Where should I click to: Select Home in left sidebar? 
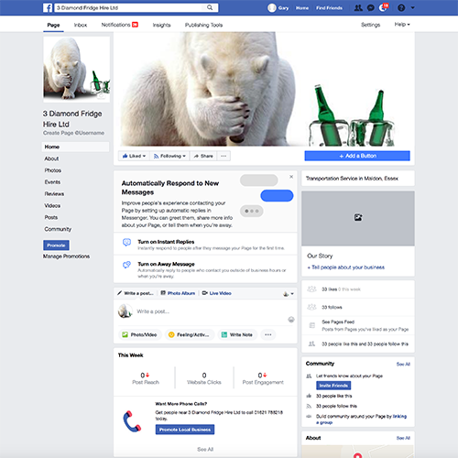click(75, 147)
